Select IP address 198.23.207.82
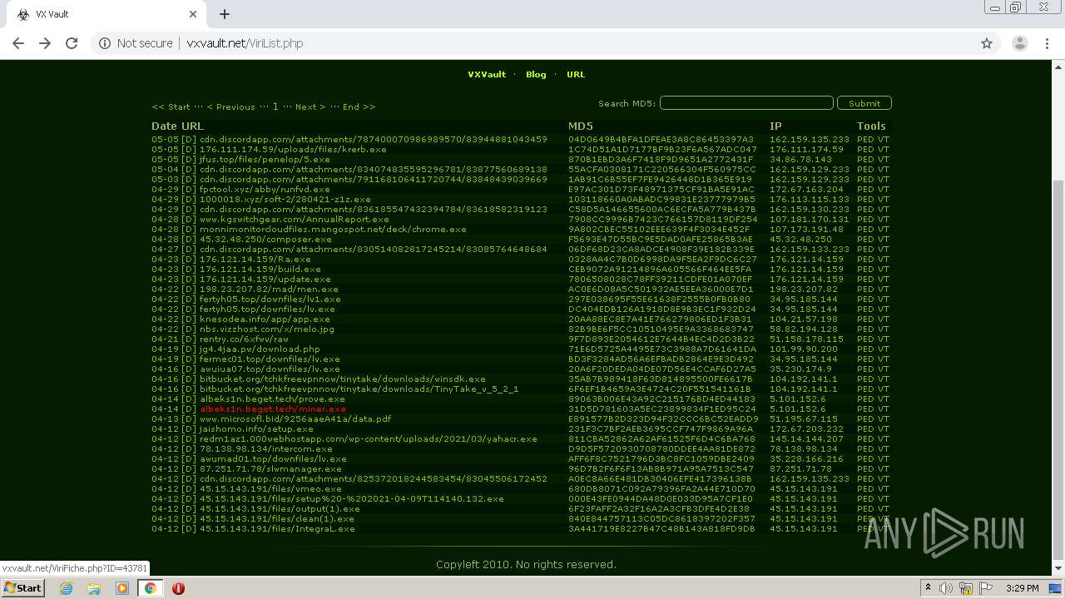The width and height of the screenshot is (1065, 599). [803, 289]
